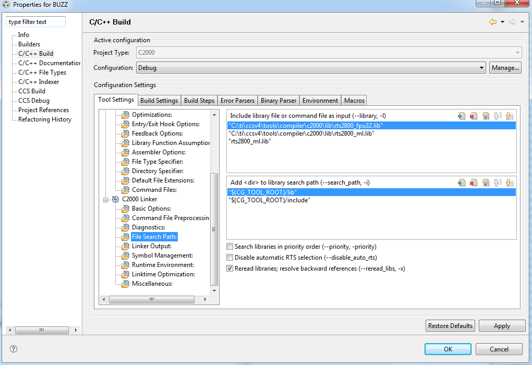Open the help question mark icon
The height and width of the screenshot is (365, 532).
(14, 349)
